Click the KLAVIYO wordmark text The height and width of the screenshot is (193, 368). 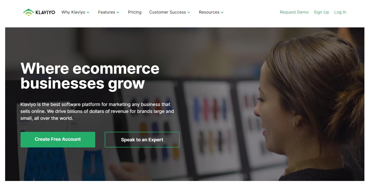click(45, 12)
